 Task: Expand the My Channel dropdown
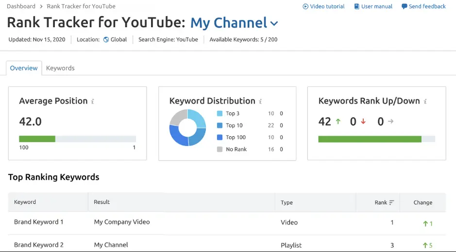tap(274, 23)
